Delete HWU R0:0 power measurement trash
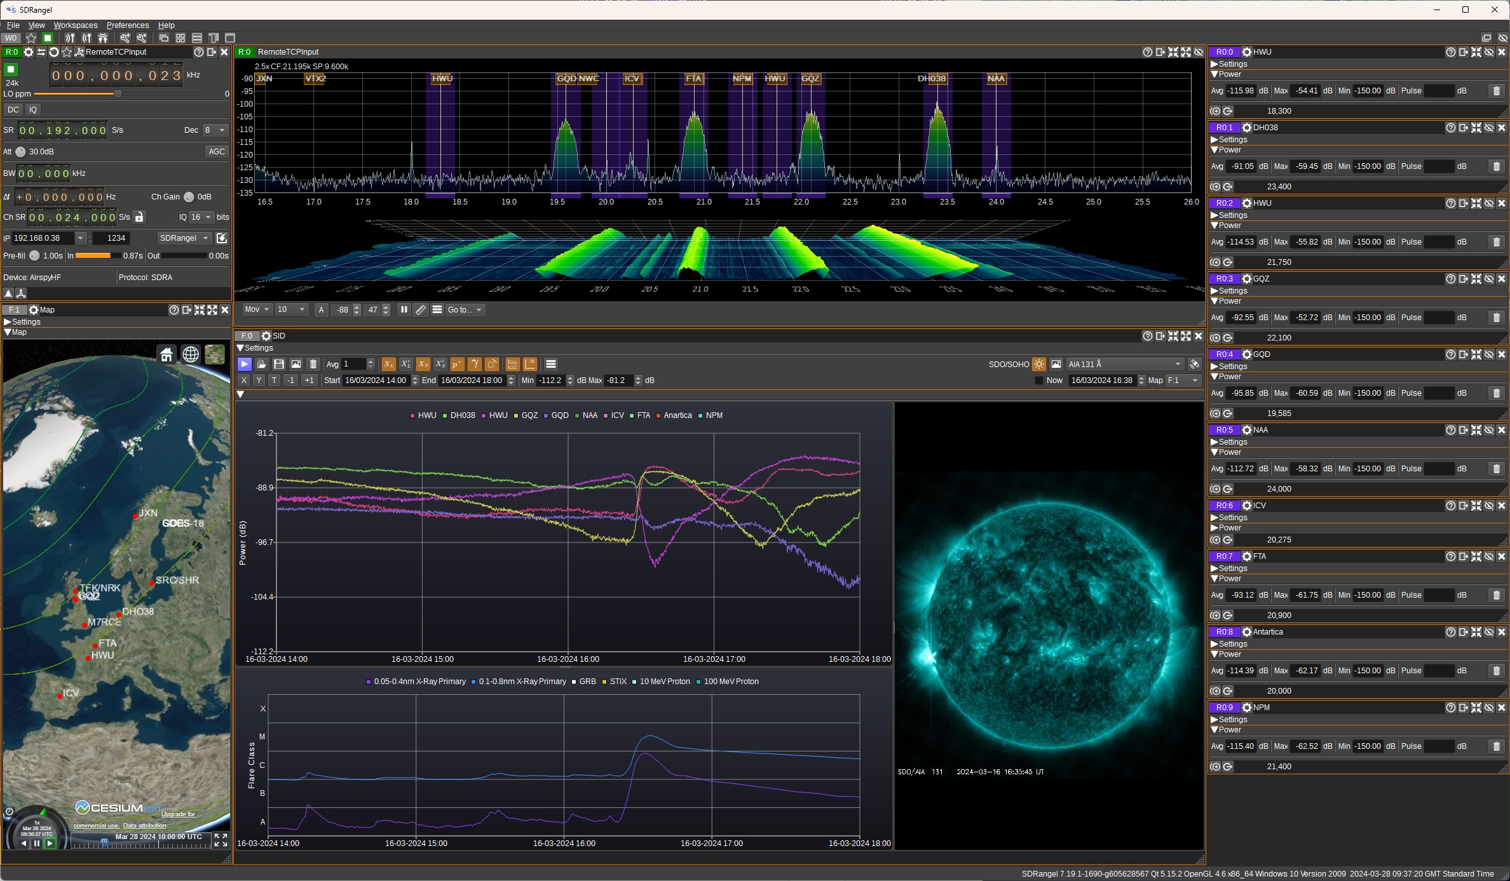The width and height of the screenshot is (1510, 881). pyautogui.click(x=1496, y=91)
